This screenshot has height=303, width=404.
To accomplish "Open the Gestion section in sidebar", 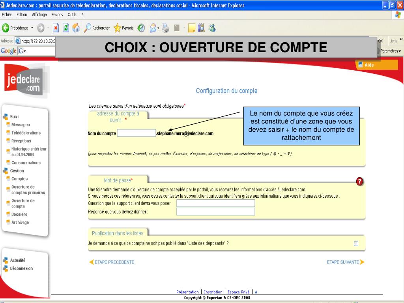I will pyautogui.click(x=17, y=170).
